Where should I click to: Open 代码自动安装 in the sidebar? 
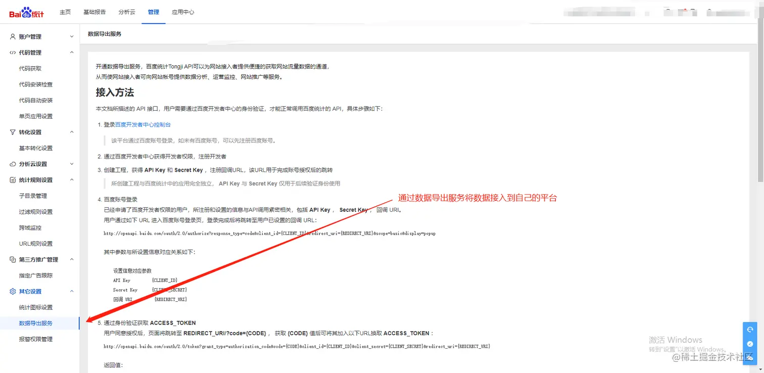(36, 101)
